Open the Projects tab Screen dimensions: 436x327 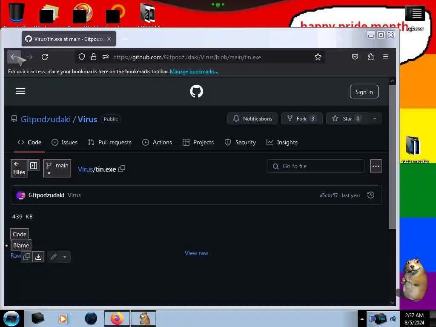pyautogui.click(x=198, y=142)
